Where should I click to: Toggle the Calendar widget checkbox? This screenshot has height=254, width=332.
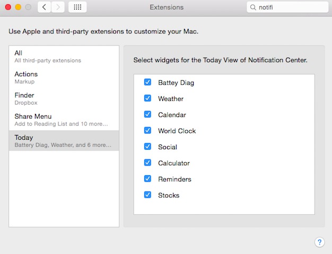(148, 114)
